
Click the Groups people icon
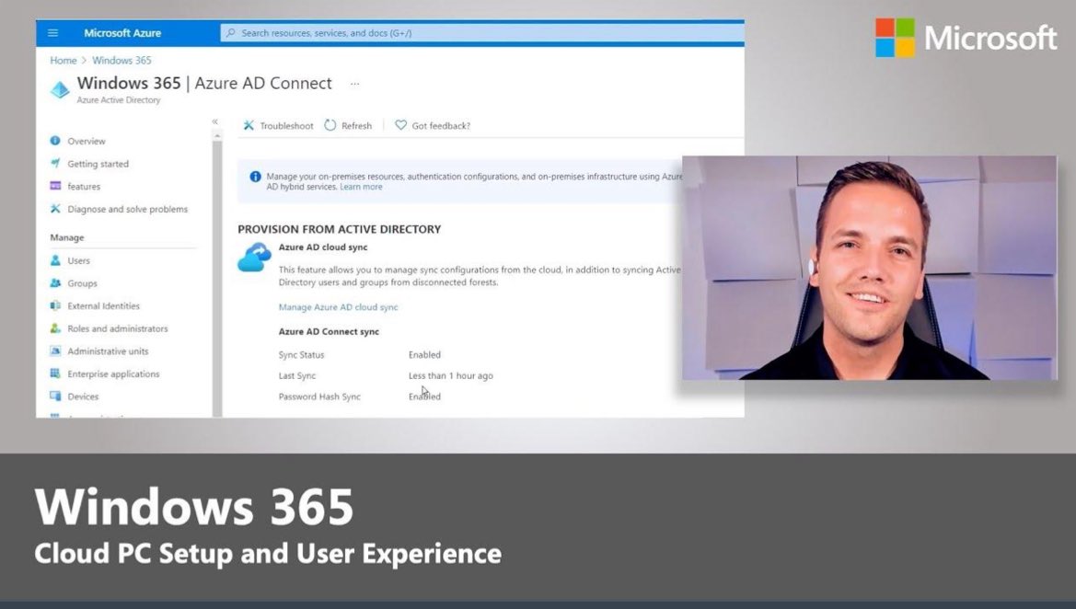tap(55, 282)
